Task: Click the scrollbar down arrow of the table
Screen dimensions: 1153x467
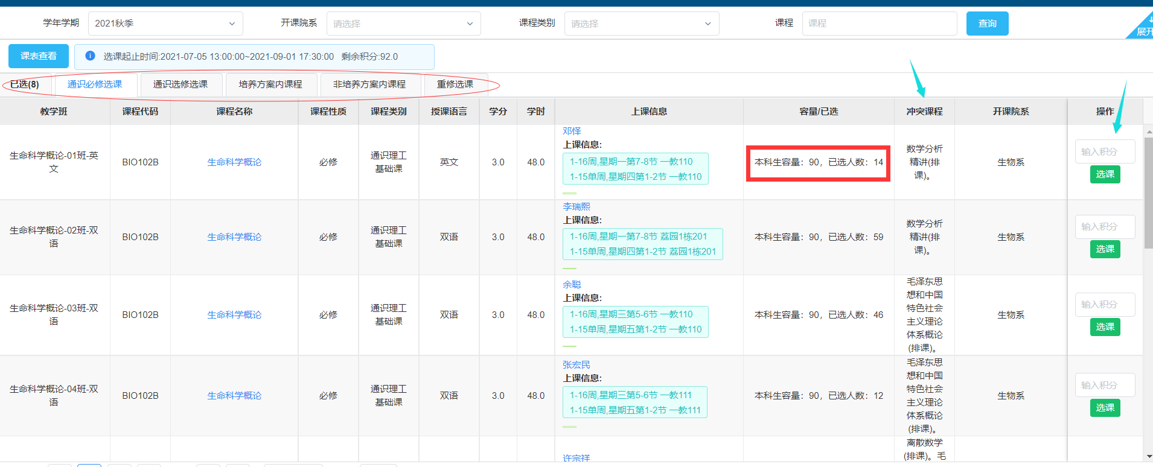Action: (x=1148, y=457)
